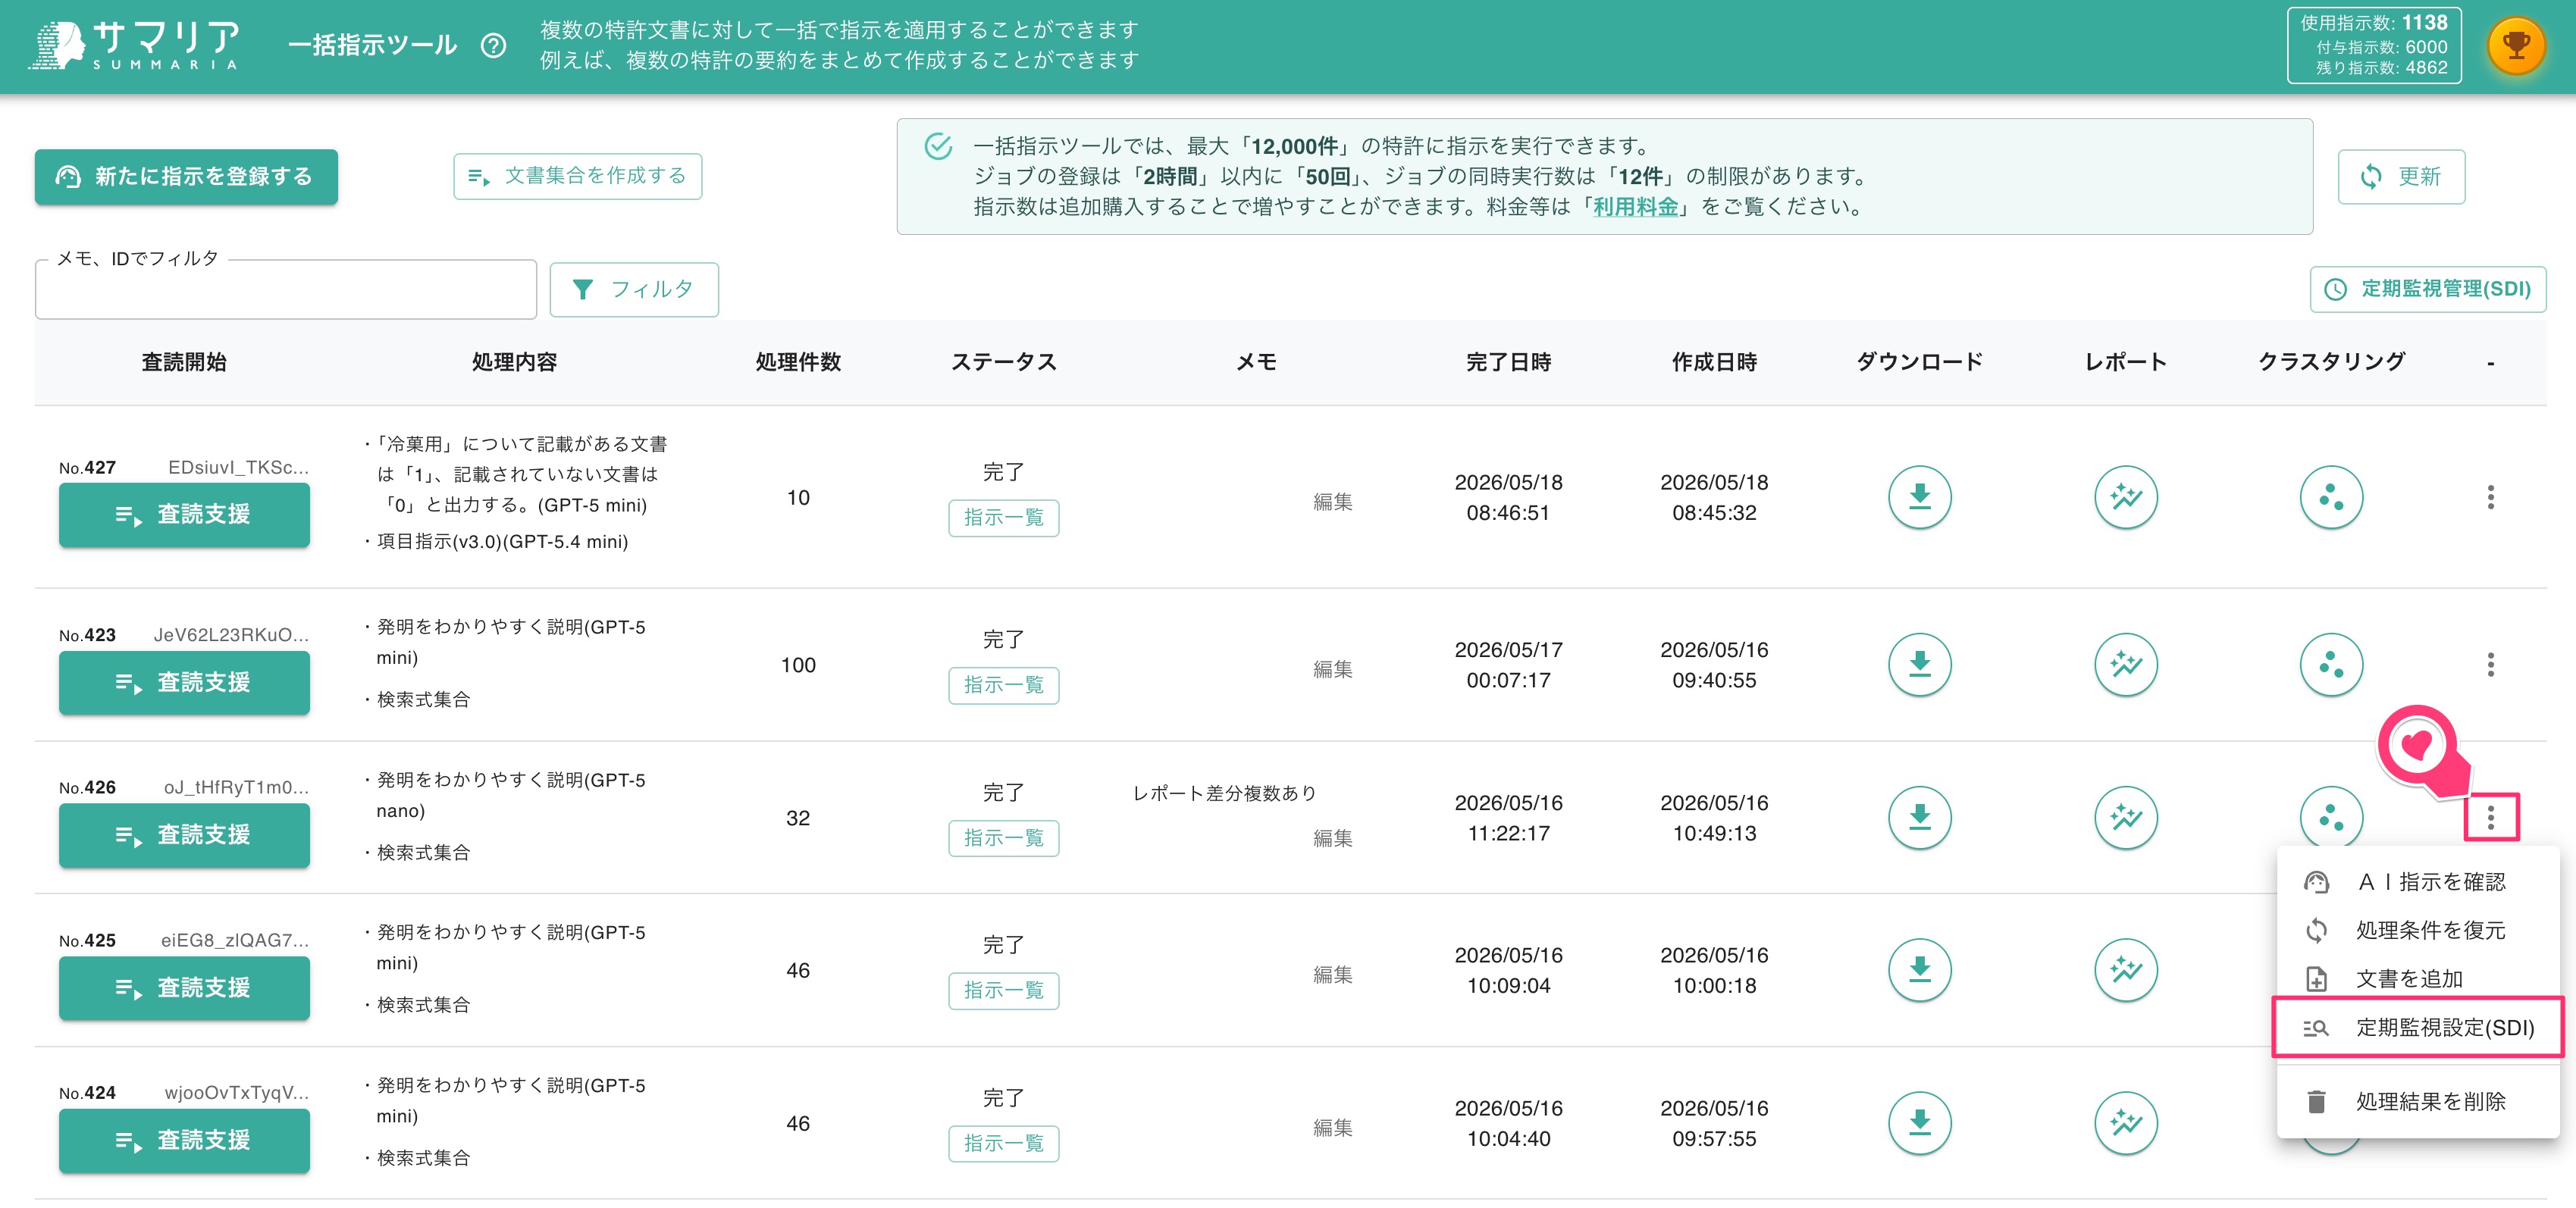Click the trophy icon in header

pos(2516,46)
